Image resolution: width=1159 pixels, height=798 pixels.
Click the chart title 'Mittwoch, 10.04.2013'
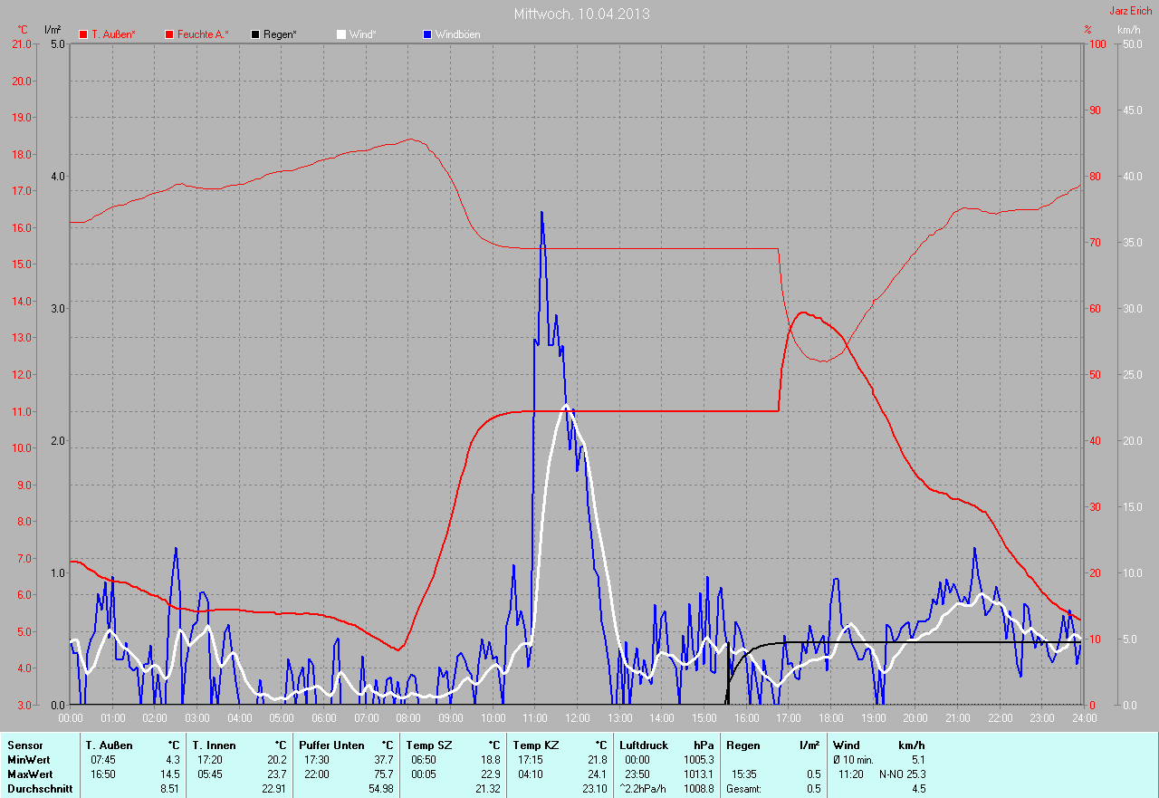point(581,14)
